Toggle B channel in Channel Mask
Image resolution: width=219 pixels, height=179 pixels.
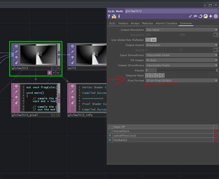click(157, 75)
